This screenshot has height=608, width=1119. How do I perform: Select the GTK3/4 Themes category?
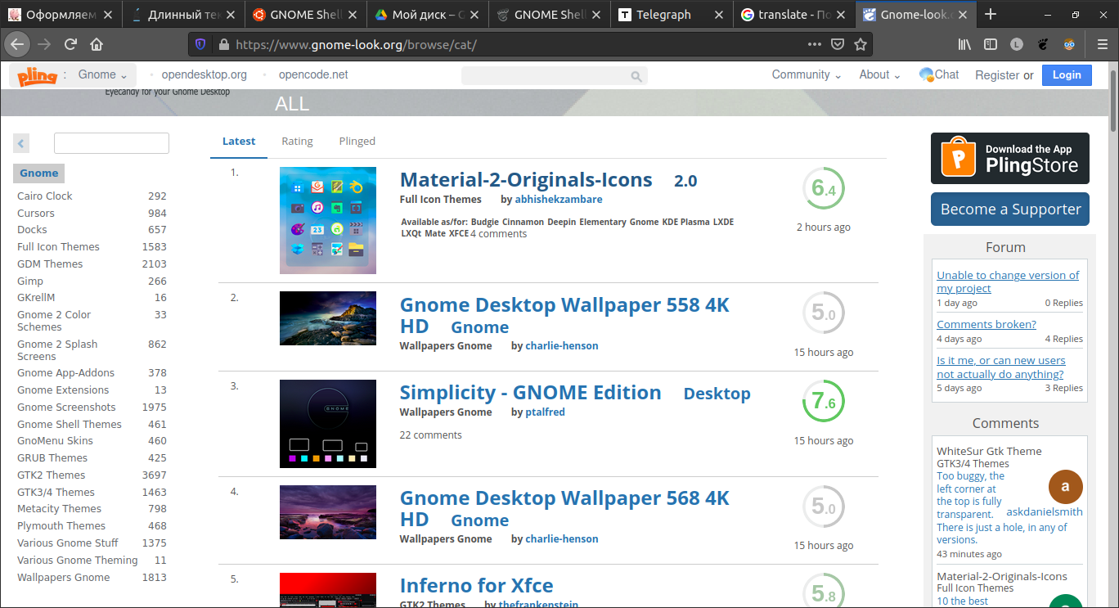pos(56,492)
